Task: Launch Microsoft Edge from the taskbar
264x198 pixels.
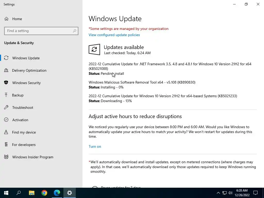Action: click(57, 193)
